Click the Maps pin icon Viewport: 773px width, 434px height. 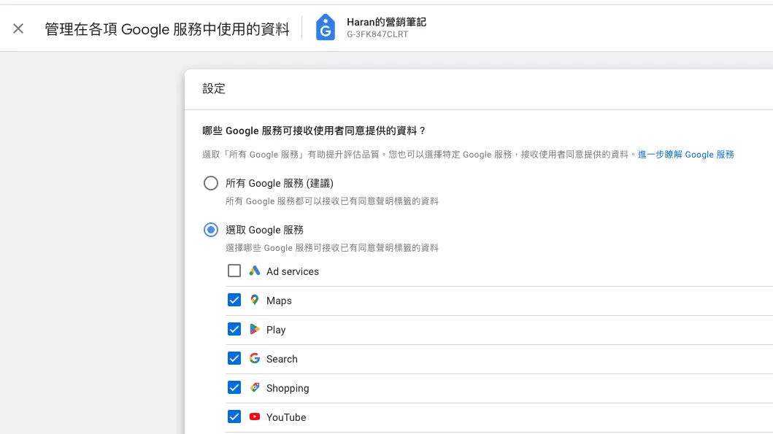coord(254,300)
